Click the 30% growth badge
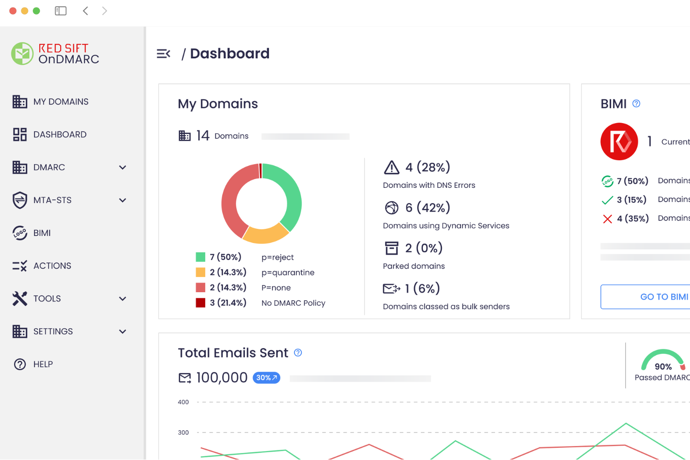Screen dimensions: 690x460 pos(266,378)
